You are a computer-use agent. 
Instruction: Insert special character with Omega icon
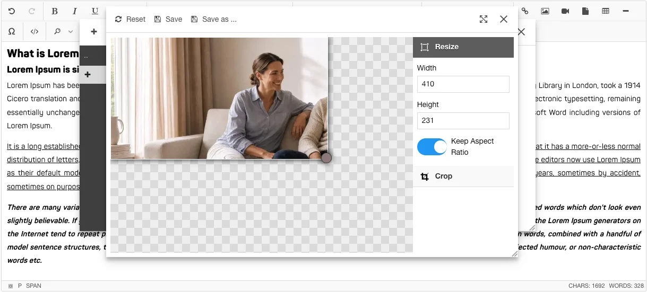12,32
